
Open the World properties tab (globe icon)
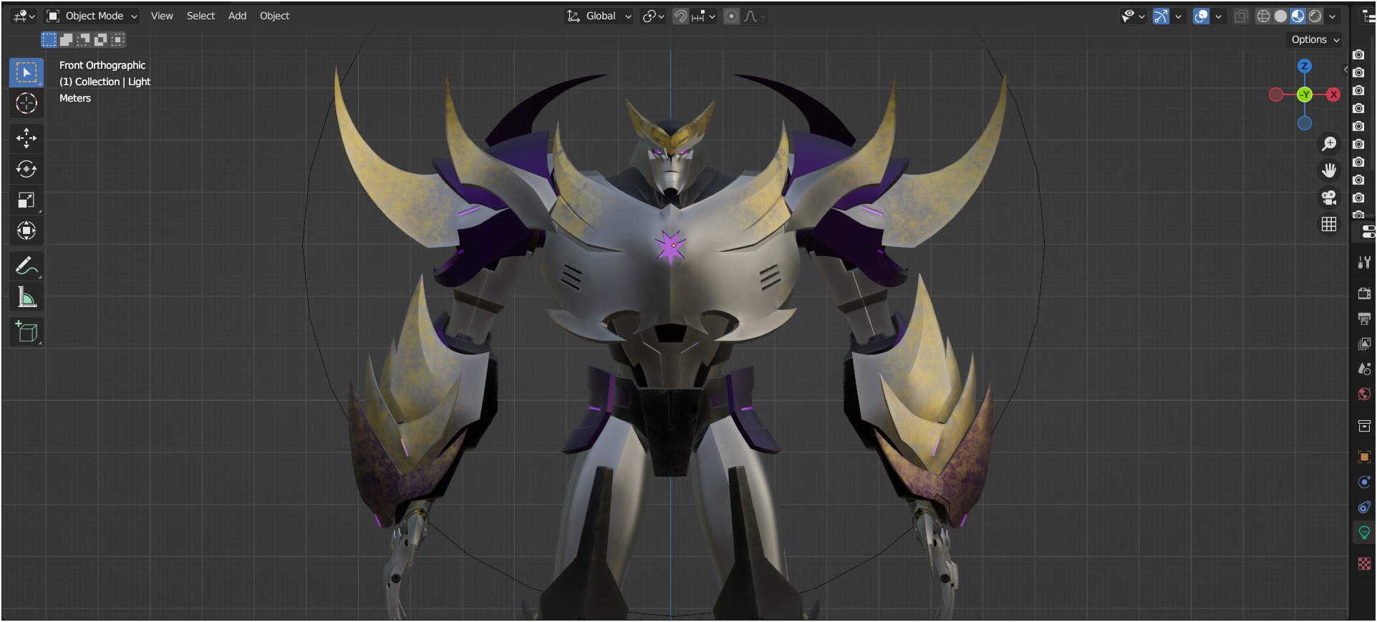point(1364,394)
